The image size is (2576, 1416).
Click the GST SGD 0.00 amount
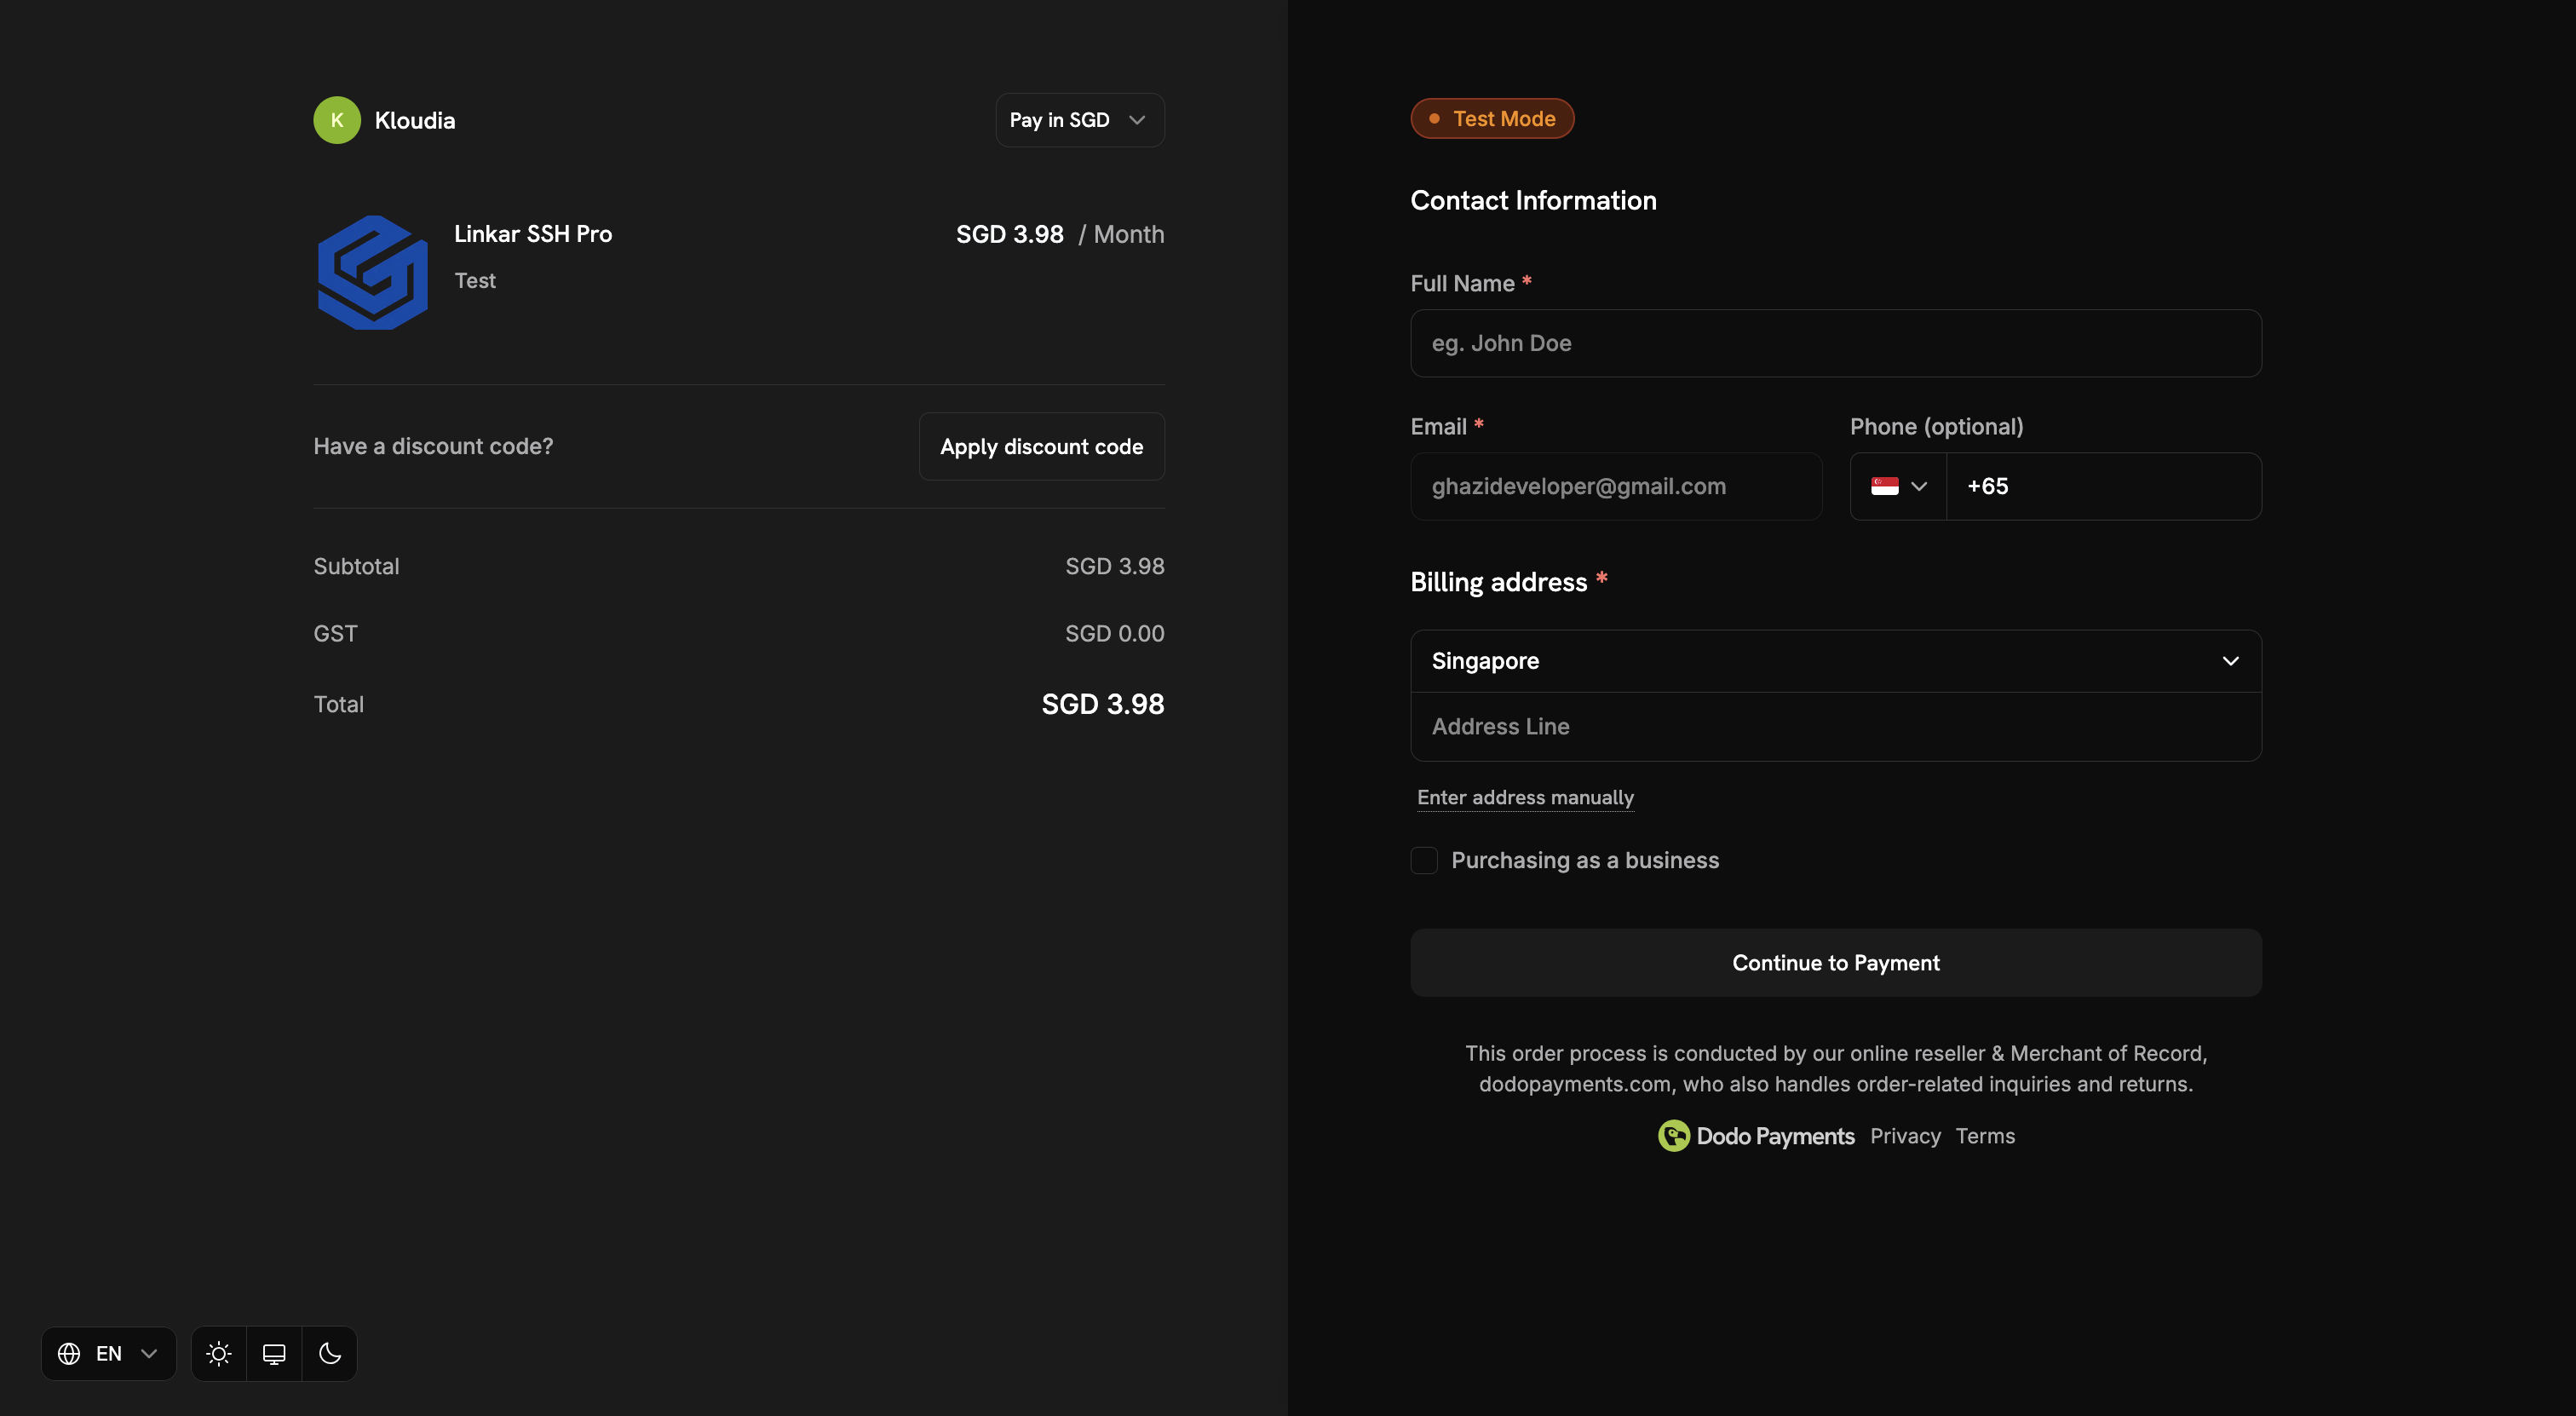(1115, 634)
